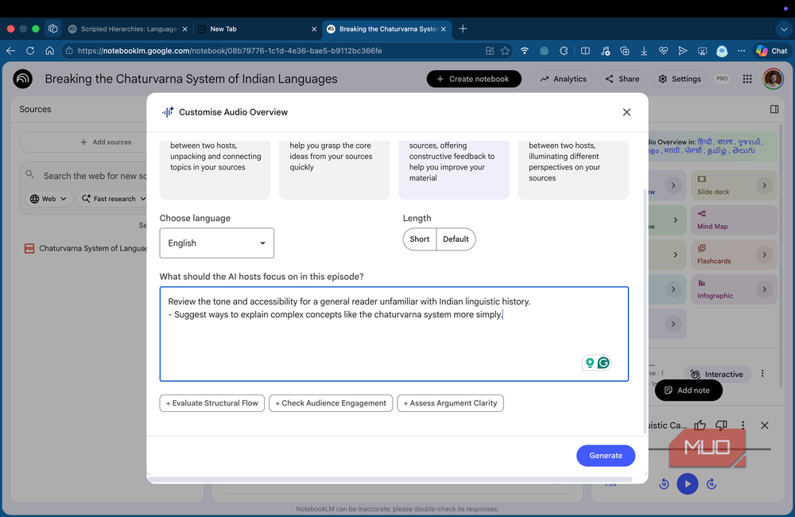Click the audio progress bar
The image size is (795, 517).
coord(710,449)
